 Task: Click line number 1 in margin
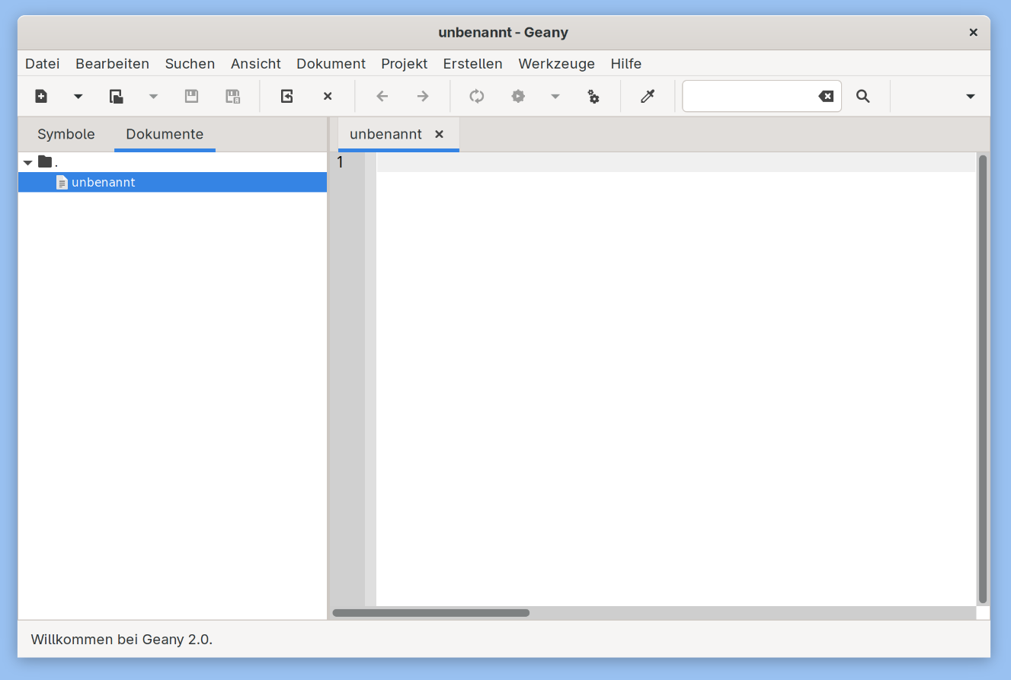341,162
